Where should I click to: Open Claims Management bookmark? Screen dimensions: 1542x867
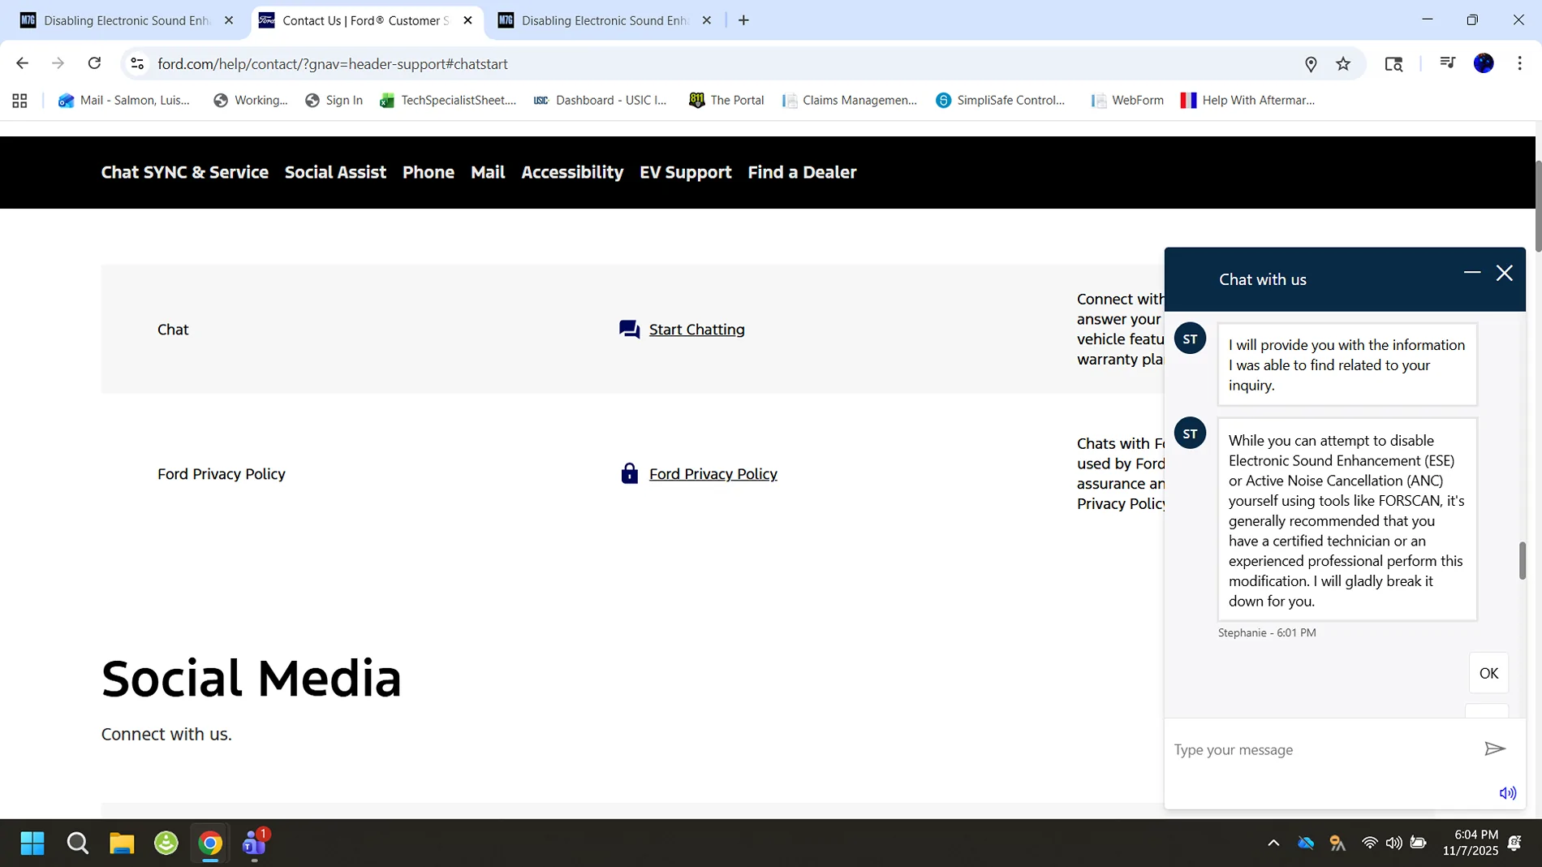[x=849, y=101]
